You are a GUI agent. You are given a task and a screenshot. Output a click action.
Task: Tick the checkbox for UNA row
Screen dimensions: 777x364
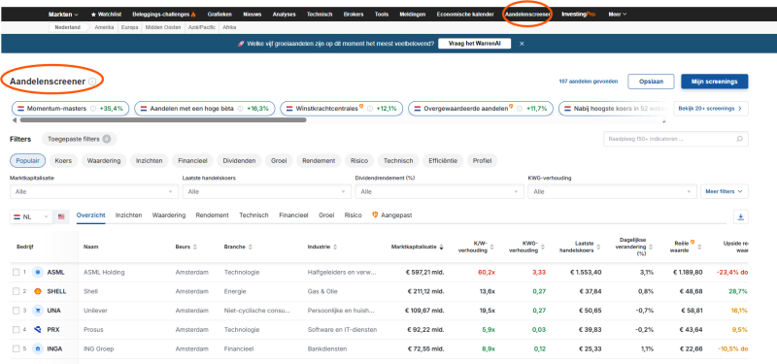coord(17,311)
